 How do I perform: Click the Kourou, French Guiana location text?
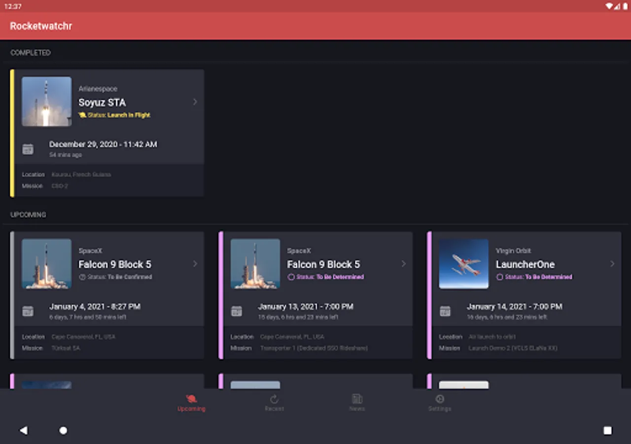(81, 175)
